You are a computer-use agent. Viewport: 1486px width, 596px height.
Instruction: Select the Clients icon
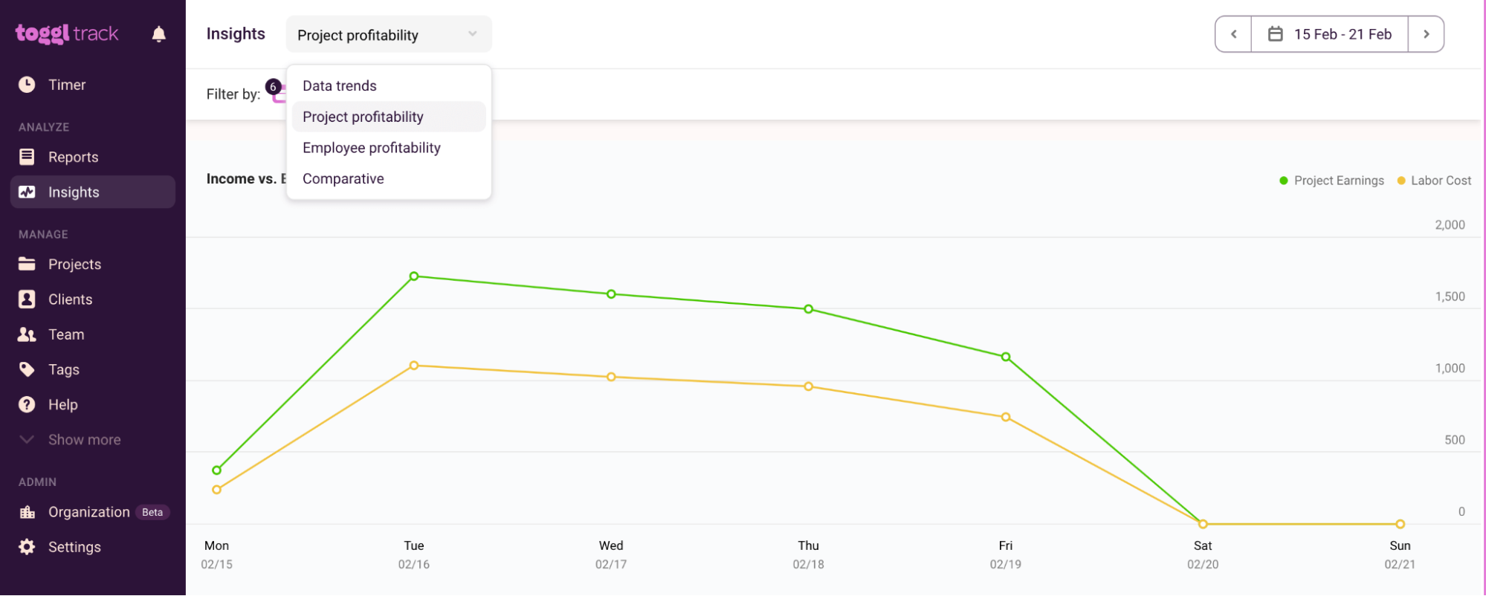point(27,299)
